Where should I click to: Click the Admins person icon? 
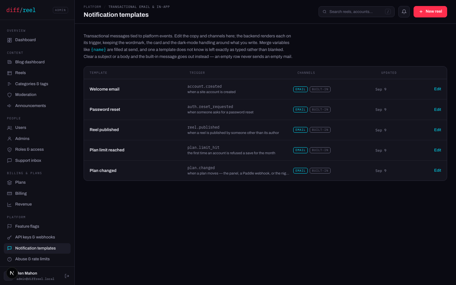[9, 139]
